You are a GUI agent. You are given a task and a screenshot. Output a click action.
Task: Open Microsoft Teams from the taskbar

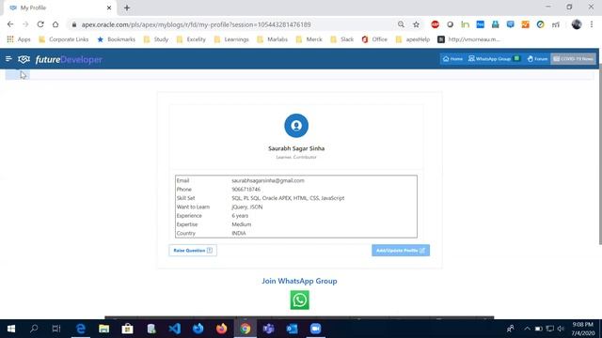[x=268, y=329]
